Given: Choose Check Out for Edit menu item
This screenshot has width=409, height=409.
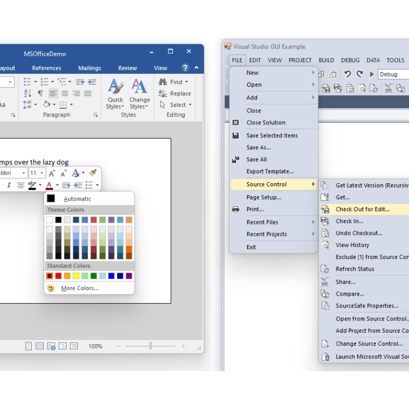Looking at the screenshot, I should tap(363, 209).
